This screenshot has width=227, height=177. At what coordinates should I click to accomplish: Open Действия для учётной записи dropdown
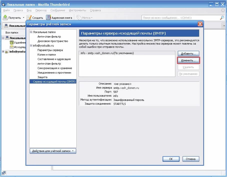53,151
